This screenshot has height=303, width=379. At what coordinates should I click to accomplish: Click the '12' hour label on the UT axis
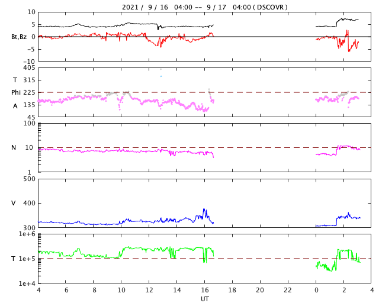point(149,290)
